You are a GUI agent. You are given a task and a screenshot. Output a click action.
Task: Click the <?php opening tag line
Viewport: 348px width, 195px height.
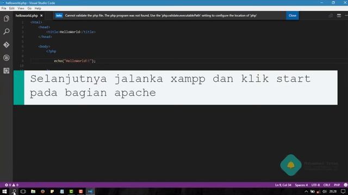click(51, 51)
